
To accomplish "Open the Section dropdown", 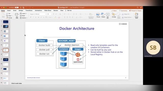I will pyautogui.click(x=24, y=18).
